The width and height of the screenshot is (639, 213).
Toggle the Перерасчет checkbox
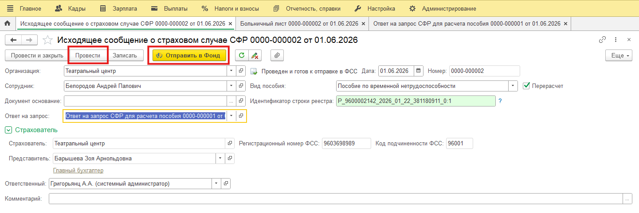(x=527, y=86)
